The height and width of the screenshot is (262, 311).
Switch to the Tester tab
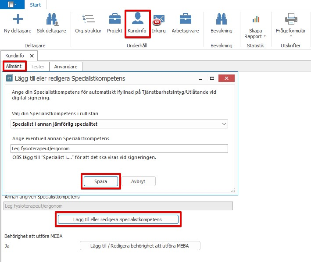[x=38, y=67]
